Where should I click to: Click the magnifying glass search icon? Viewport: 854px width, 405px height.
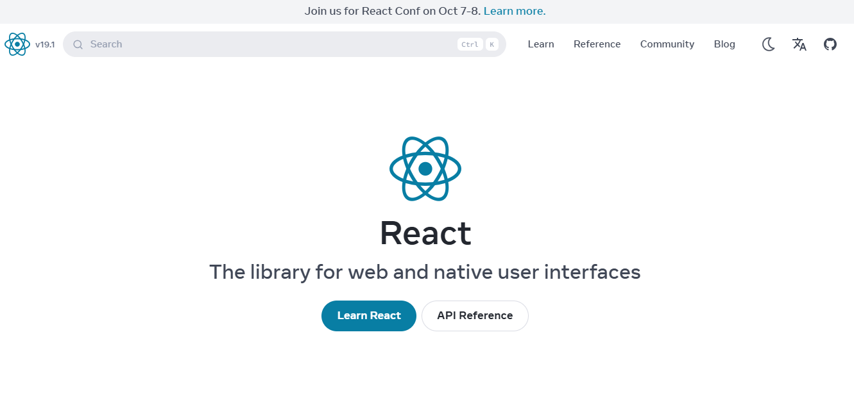78,44
